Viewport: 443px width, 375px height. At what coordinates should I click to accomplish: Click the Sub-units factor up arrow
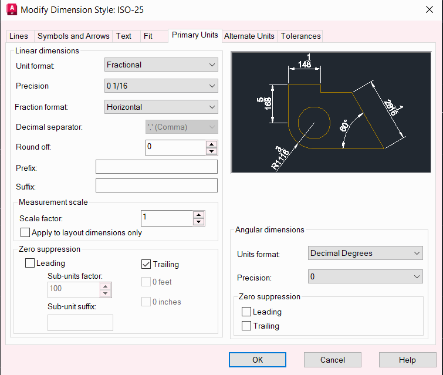tap(106, 286)
